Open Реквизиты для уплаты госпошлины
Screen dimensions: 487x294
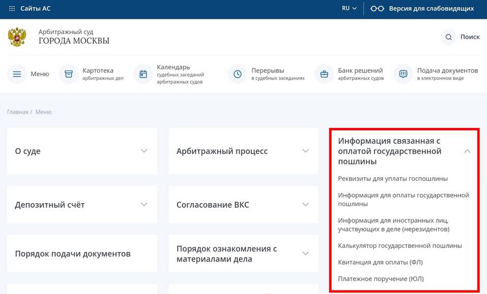pyautogui.click(x=393, y=179)
